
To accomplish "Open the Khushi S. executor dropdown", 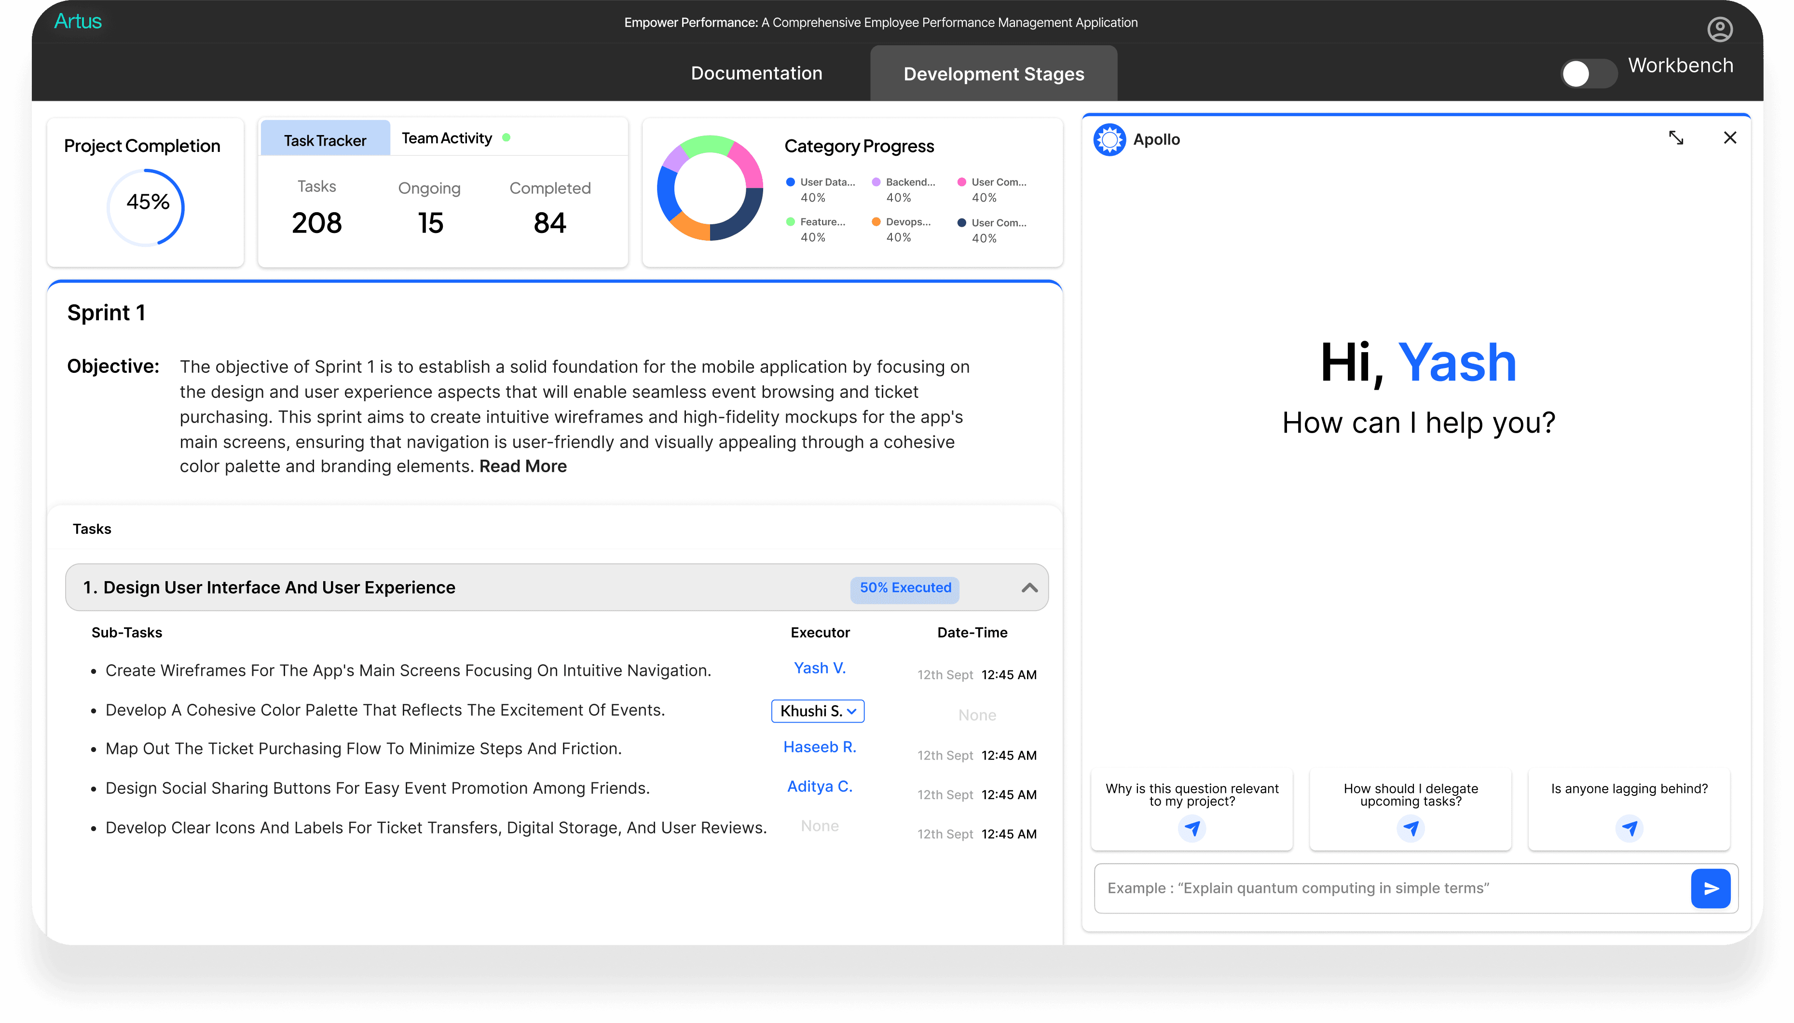I will (x=818, y=711).
